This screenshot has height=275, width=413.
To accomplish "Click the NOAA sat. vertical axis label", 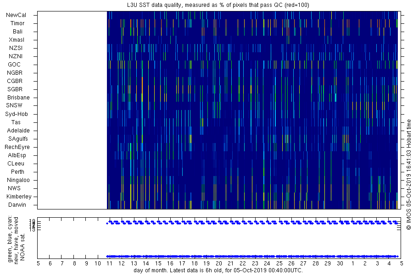I will 22,246.
